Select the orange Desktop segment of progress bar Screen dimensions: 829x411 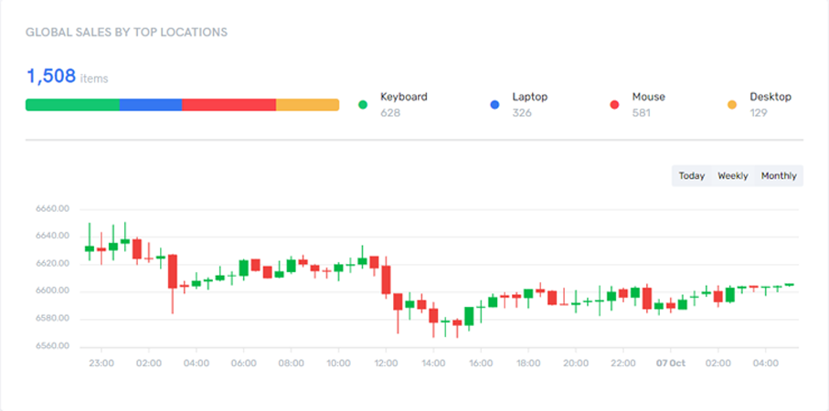click(308, 105)
